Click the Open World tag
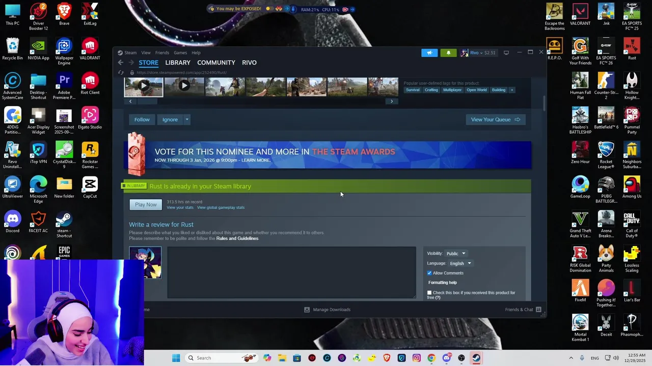Image resolution: width=652 pixels, height=366 pixels. pos(477,90)
